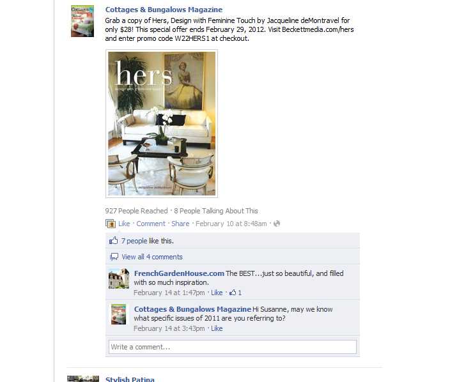Screen dimensions: 473x382
Task: Like the FrenchGardenHouse.com comment
Action: coord(217,293)
